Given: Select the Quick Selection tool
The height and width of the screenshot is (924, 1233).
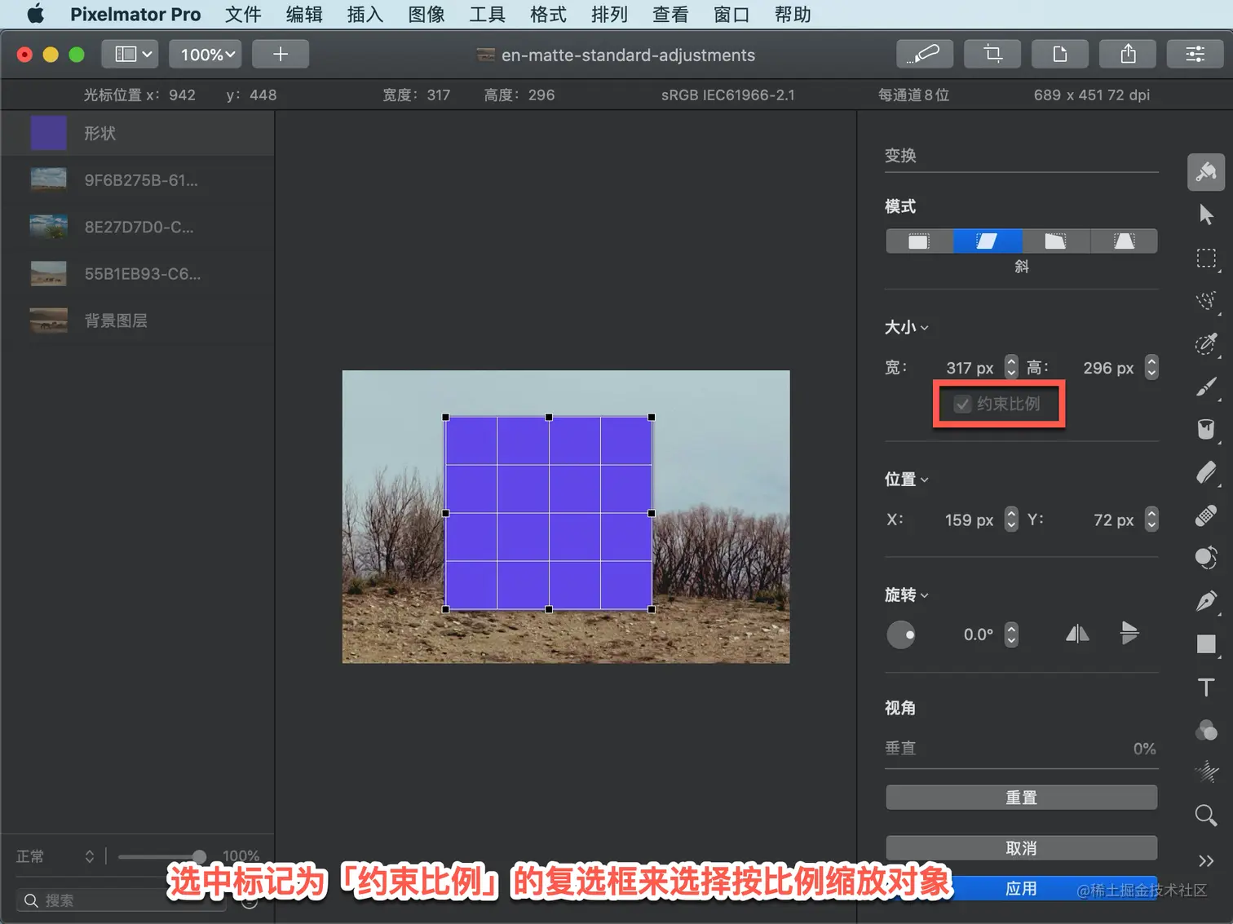Looking at the screenshot, I should point(1206,300).
